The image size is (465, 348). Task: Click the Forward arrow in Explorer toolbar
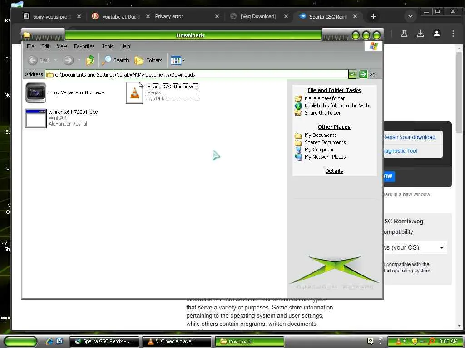(x=69, y=60)
